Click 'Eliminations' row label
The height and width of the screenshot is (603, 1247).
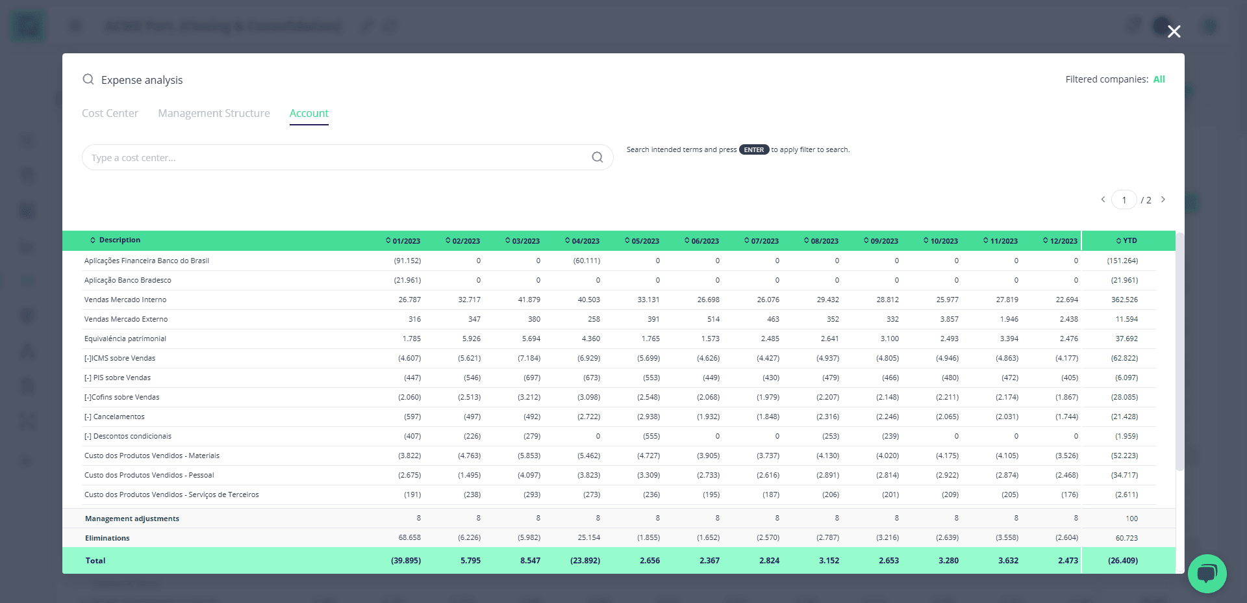point(107,538)
